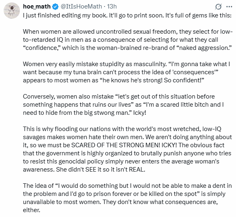This screenshot has height=217, width=236.
Task: Click the capitalized word "SEE" in the post
Action: pos(91,170)
